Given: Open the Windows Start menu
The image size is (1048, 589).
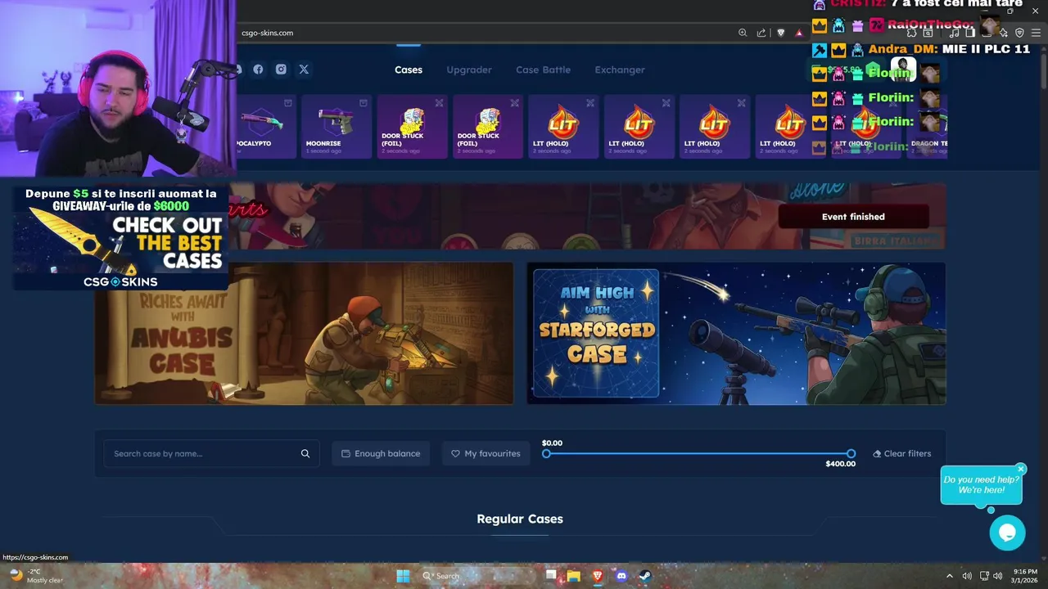Looking at the screenshot, I should click(403, 576).
